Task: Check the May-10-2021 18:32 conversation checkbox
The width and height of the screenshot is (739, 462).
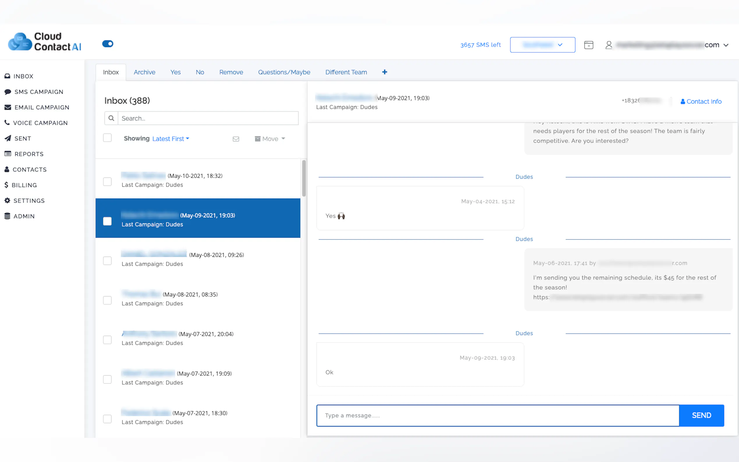Action: 107,182
